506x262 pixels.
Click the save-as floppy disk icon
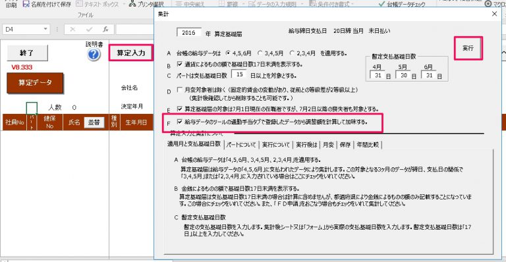(x=26, y=4)
